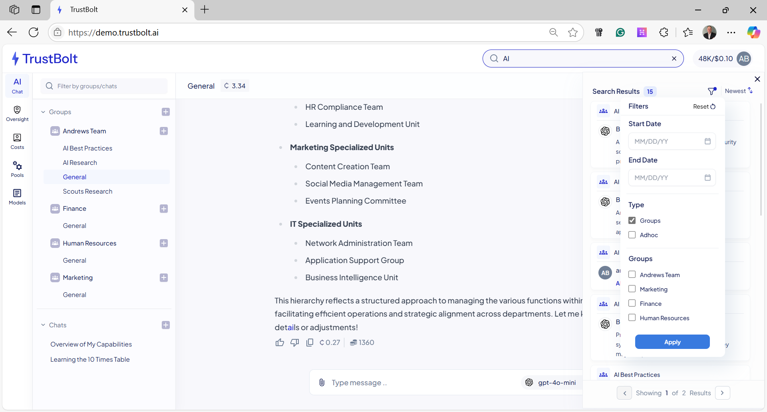The width and height of the screenshot is (767, 412).
Task: Collapse the Chats tree section
Action: pyautogui.click(x=43, y=325)
